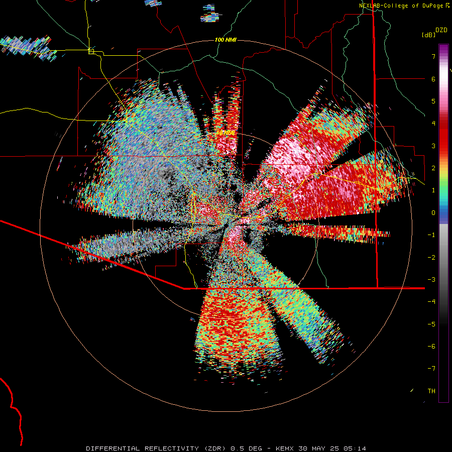Screen dimensions: 452x452
Task: Click the 7 value on dB scale
Action: 433,56
